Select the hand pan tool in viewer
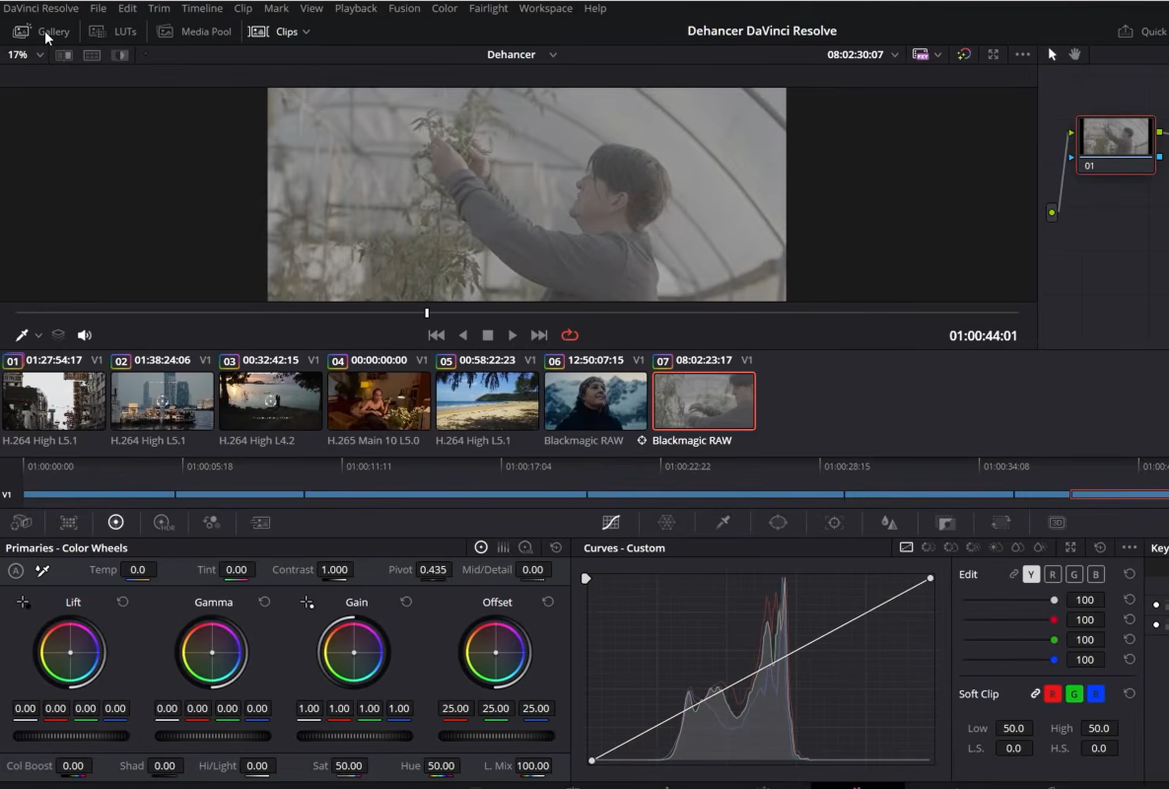 tap(1074, 53)
